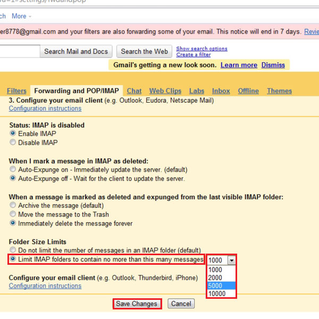Open the Forwarding and POP/IMAP tab

[x=77, y=91]
